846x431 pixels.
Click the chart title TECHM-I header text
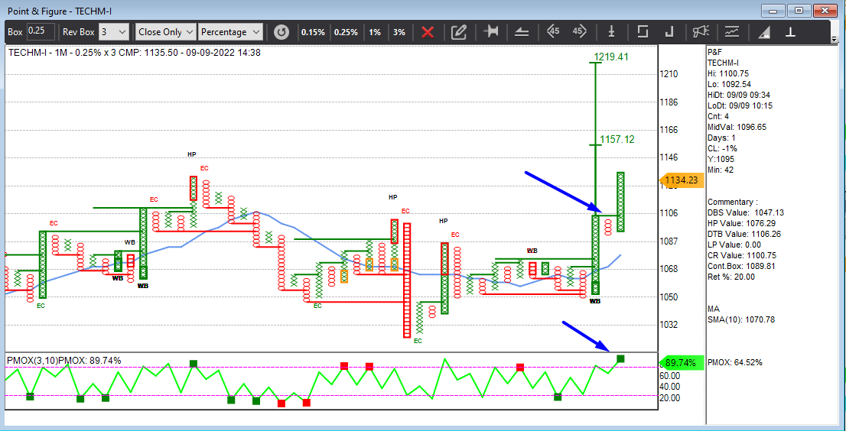click(134, 53)
